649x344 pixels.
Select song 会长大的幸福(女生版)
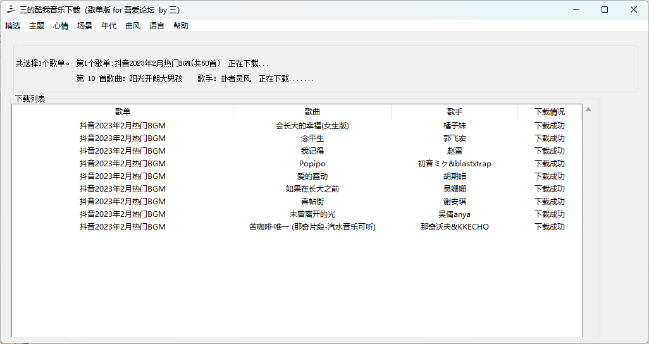(x=312, y=125)
